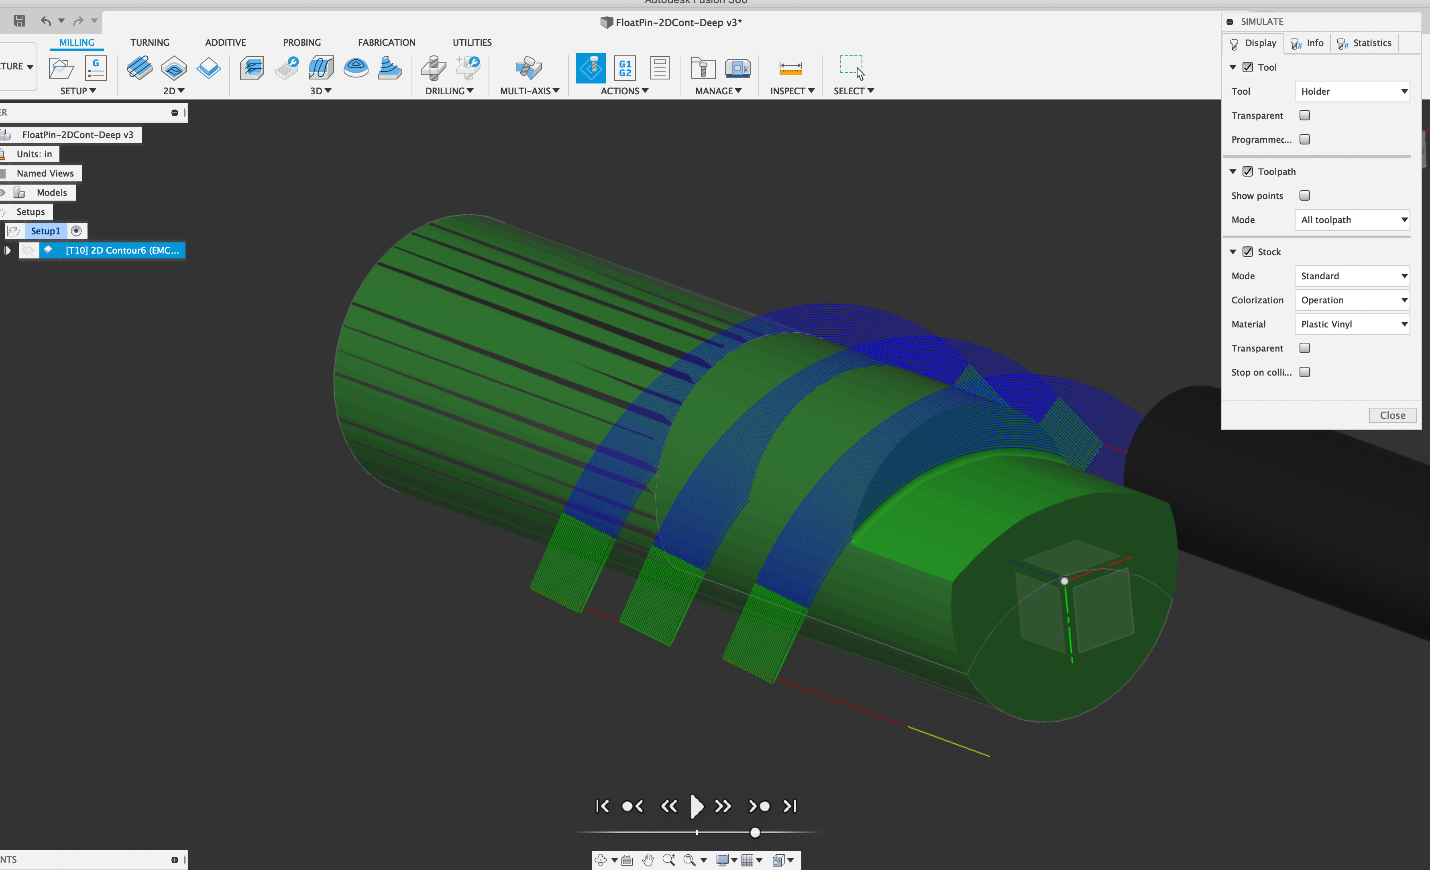Open the Colorization dropdown set to Operation
Screen dimensions: 1430x870
1353,300
